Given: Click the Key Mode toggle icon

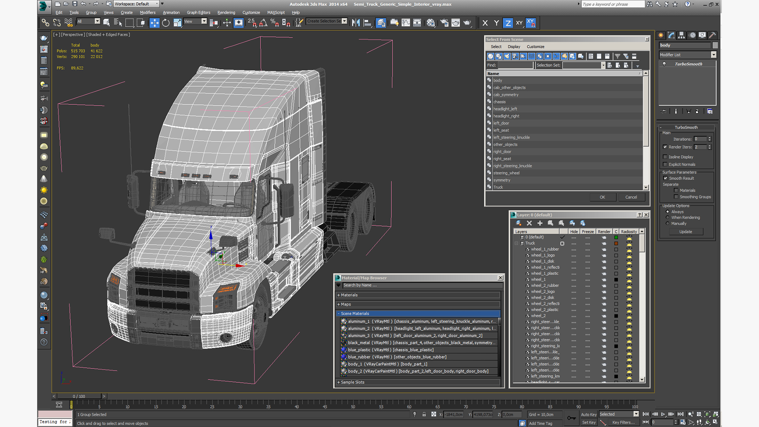Looking at the screenshot, I should pos(646,422).
